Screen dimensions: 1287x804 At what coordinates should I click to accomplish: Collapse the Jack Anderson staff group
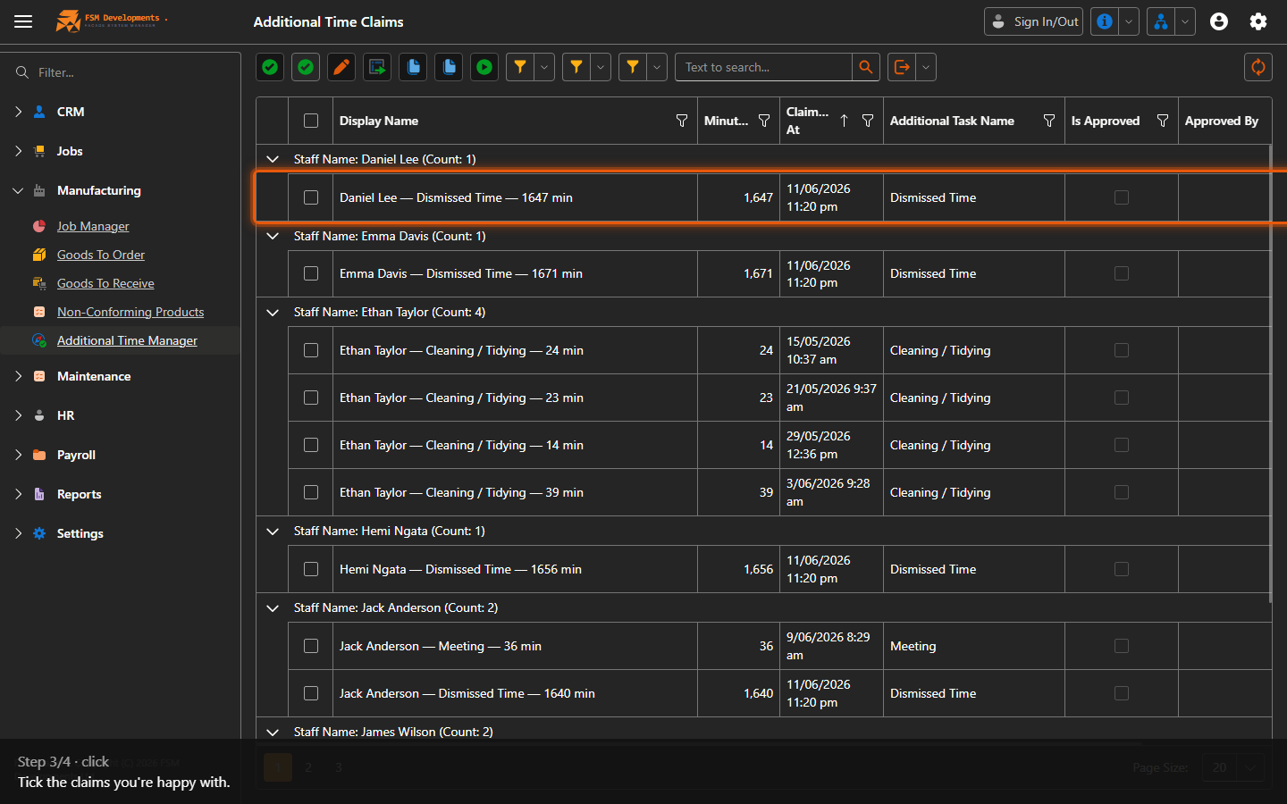coord(273,607)
